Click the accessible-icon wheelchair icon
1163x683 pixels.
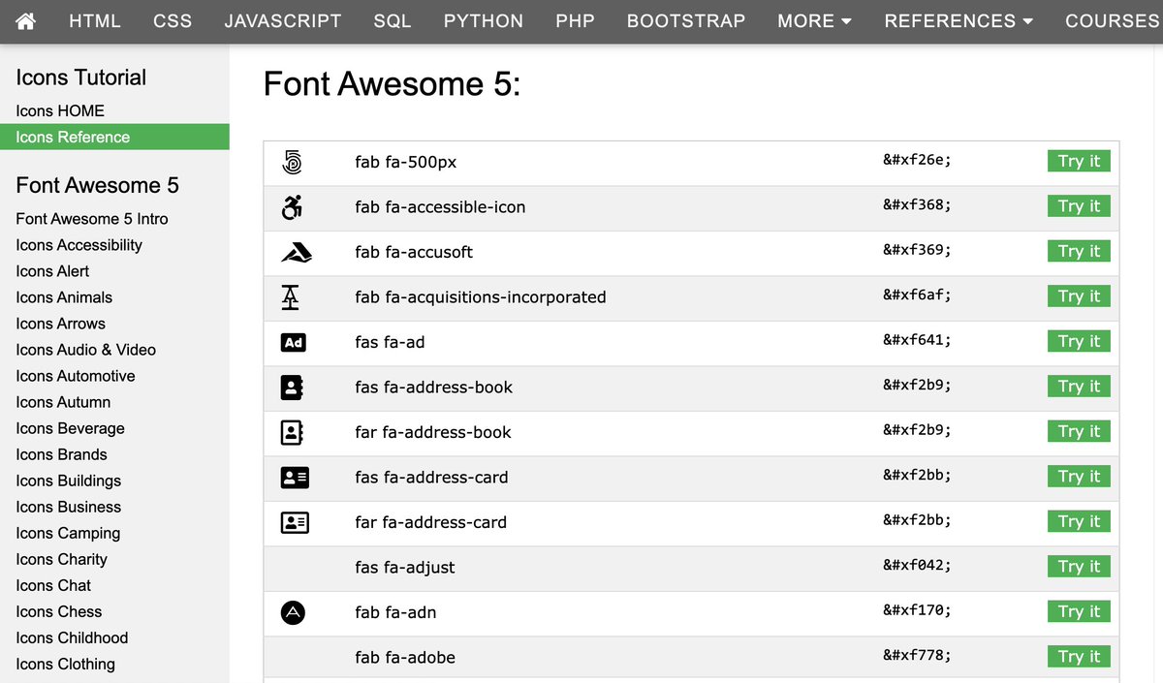(x=292, y=206)
